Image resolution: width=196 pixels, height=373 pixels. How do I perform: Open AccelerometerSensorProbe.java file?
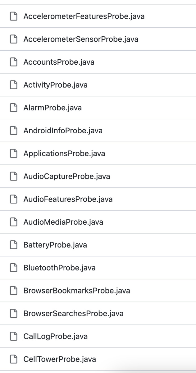click(x=81, y=39)
